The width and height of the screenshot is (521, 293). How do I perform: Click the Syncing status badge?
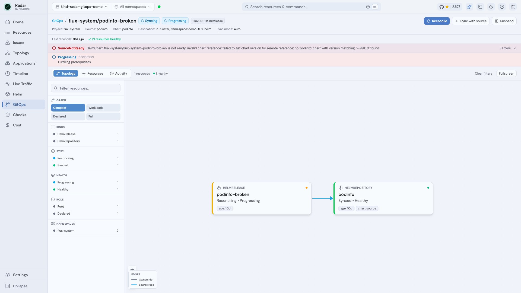click(149, 21)
